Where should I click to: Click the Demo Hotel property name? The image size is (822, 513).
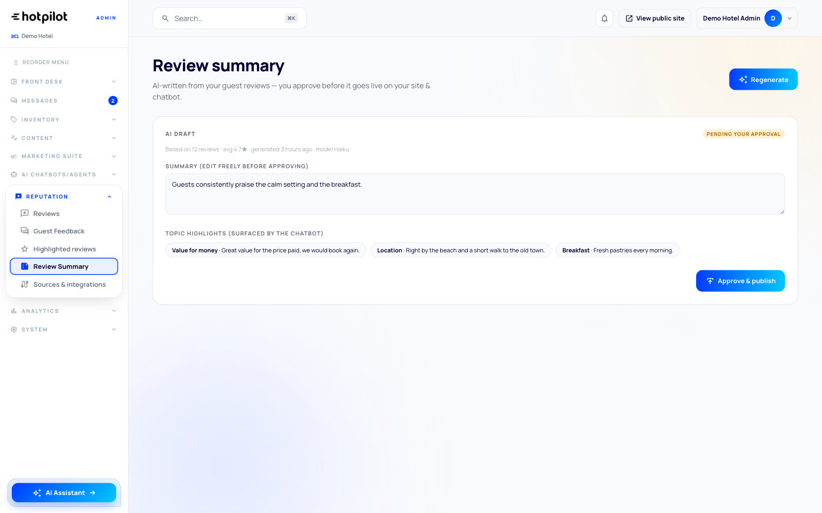(37, 36)
